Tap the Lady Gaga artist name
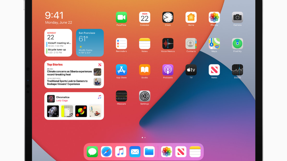 [x=62, y=101]
